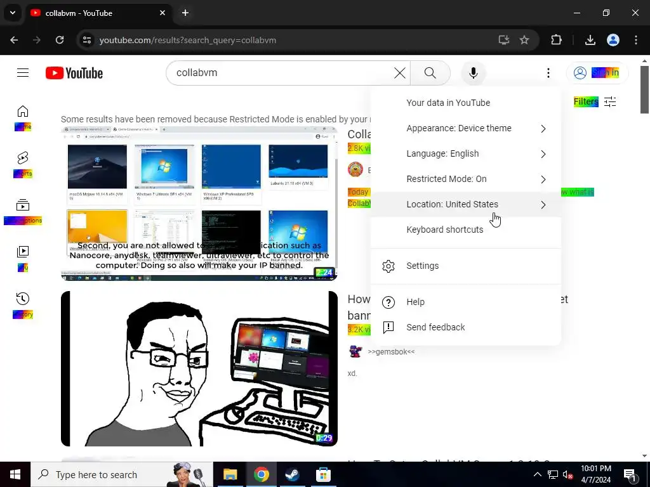Open Location: United States entry
650x487 pixels.
click(x=466, y=204)
